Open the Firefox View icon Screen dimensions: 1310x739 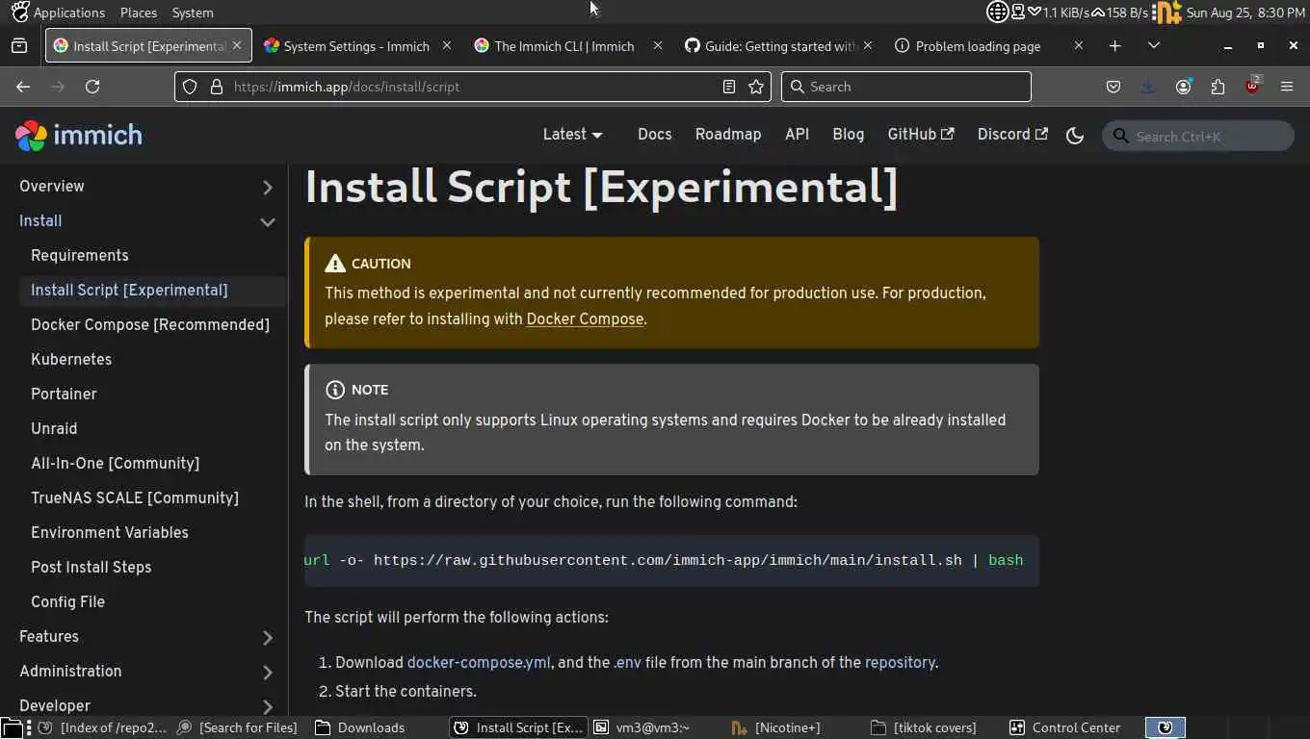tap(18, 45)
